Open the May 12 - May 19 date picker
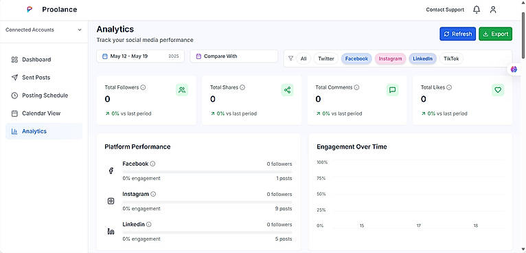This screenshot has width=526, height=253. point(141,56)
